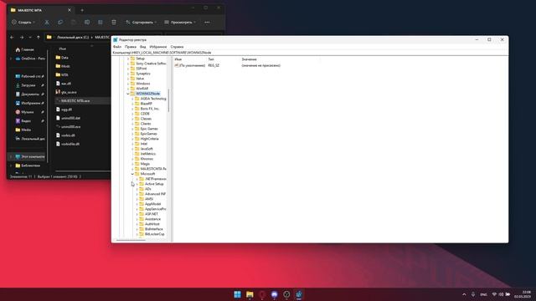Select the WOW6432Node key folder icon
The image size is (536, 301).
coord(132,94)
